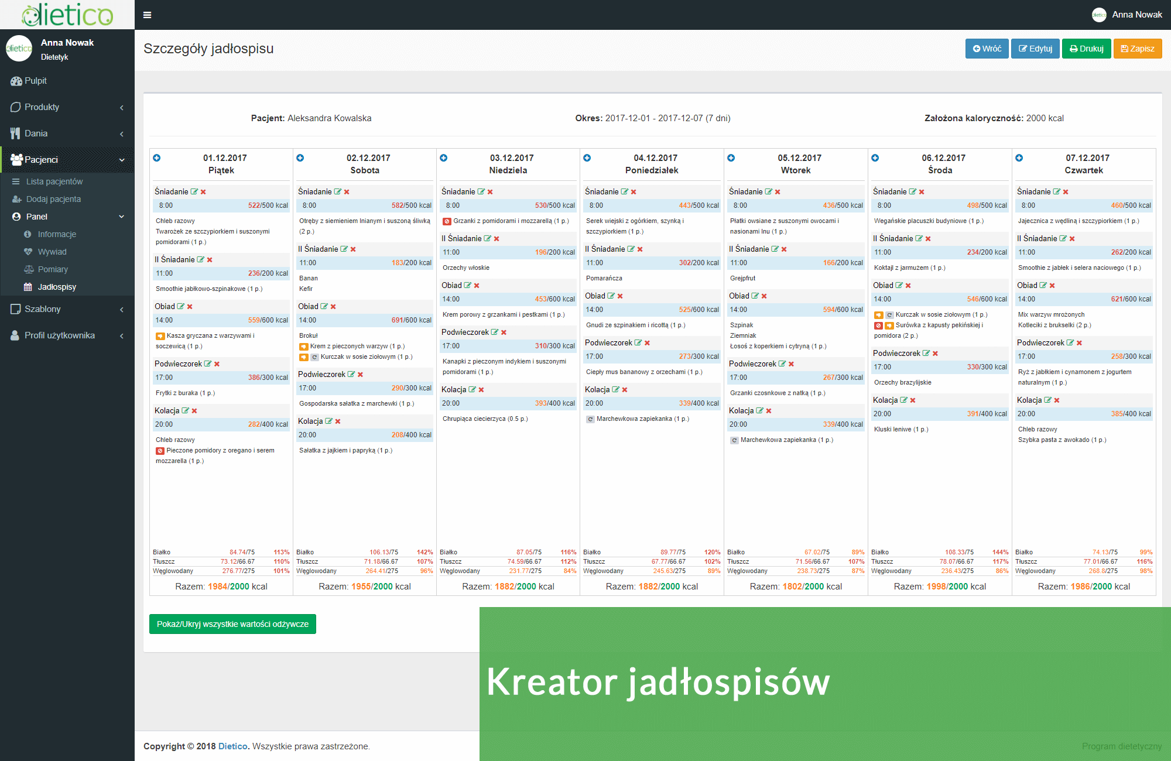
Task: Delete the Obiad meal on Niedziela
Action: tap(477, 285)
